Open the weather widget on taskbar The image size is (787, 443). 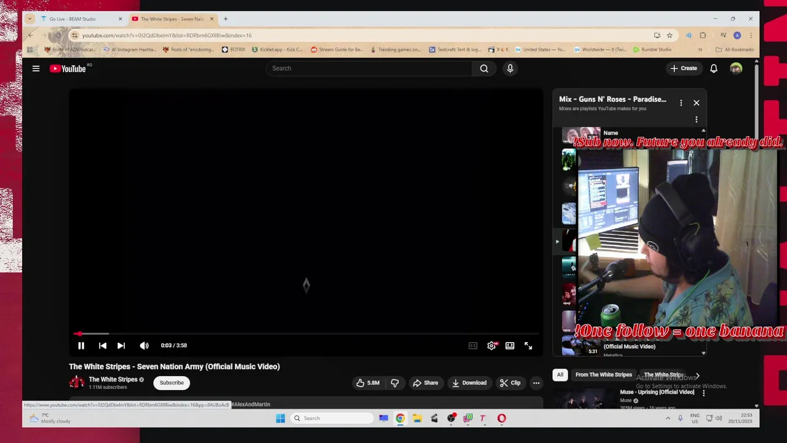pos(49,418)
